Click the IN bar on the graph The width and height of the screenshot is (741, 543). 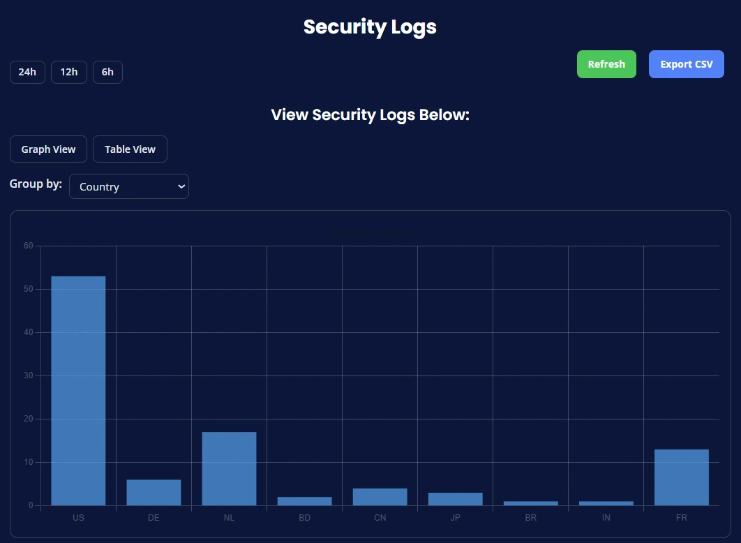[606, 503]
